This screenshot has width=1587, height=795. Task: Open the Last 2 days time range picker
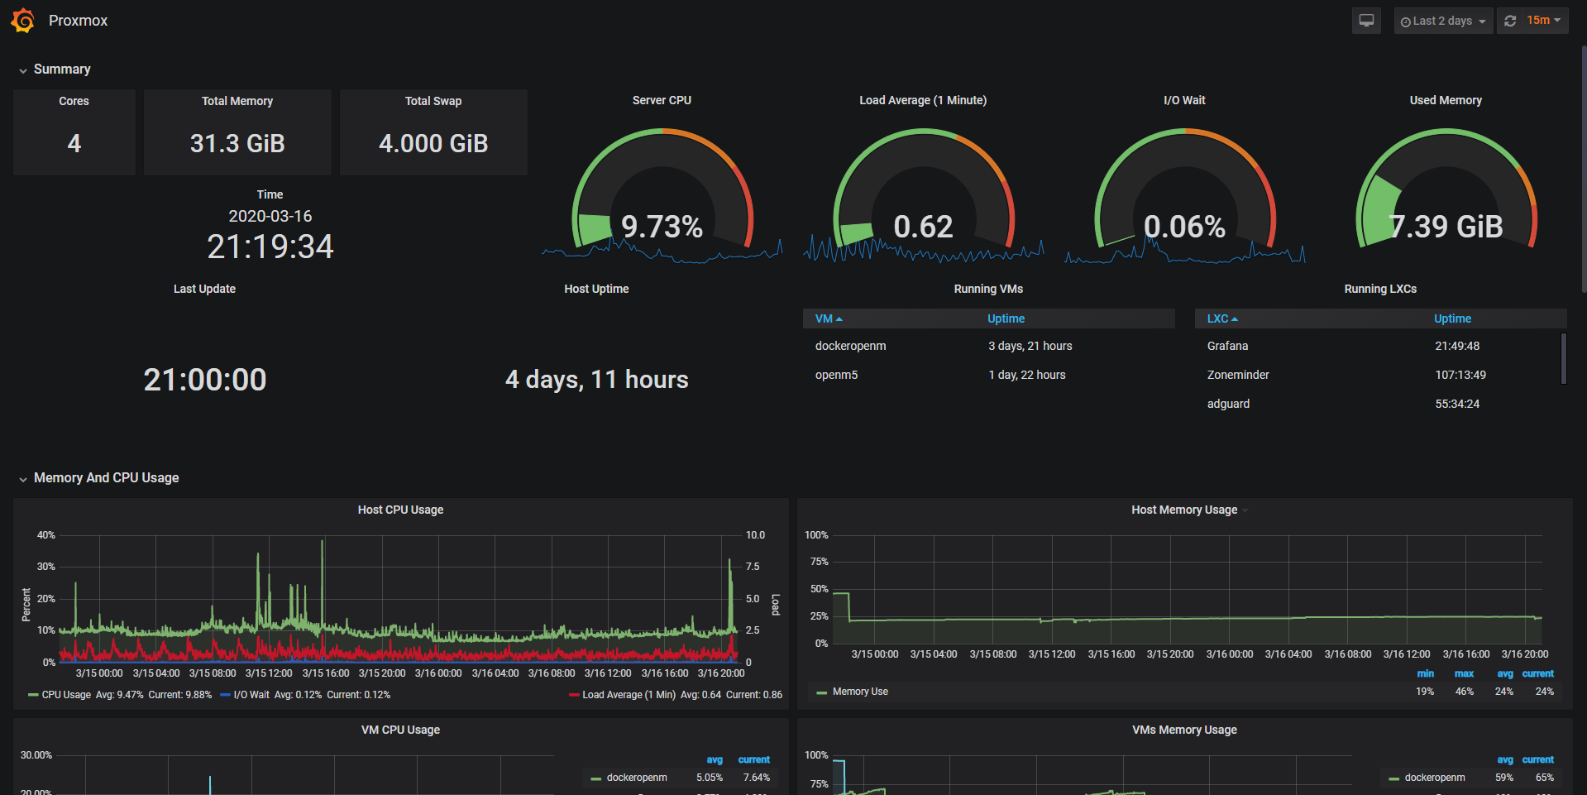click(1443, 21)
